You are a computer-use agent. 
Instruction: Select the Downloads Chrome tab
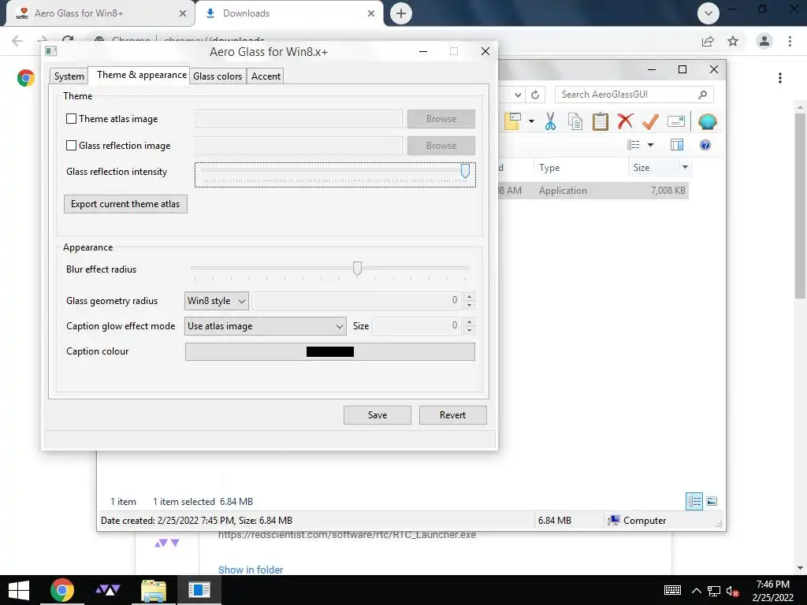coord(289,13)
